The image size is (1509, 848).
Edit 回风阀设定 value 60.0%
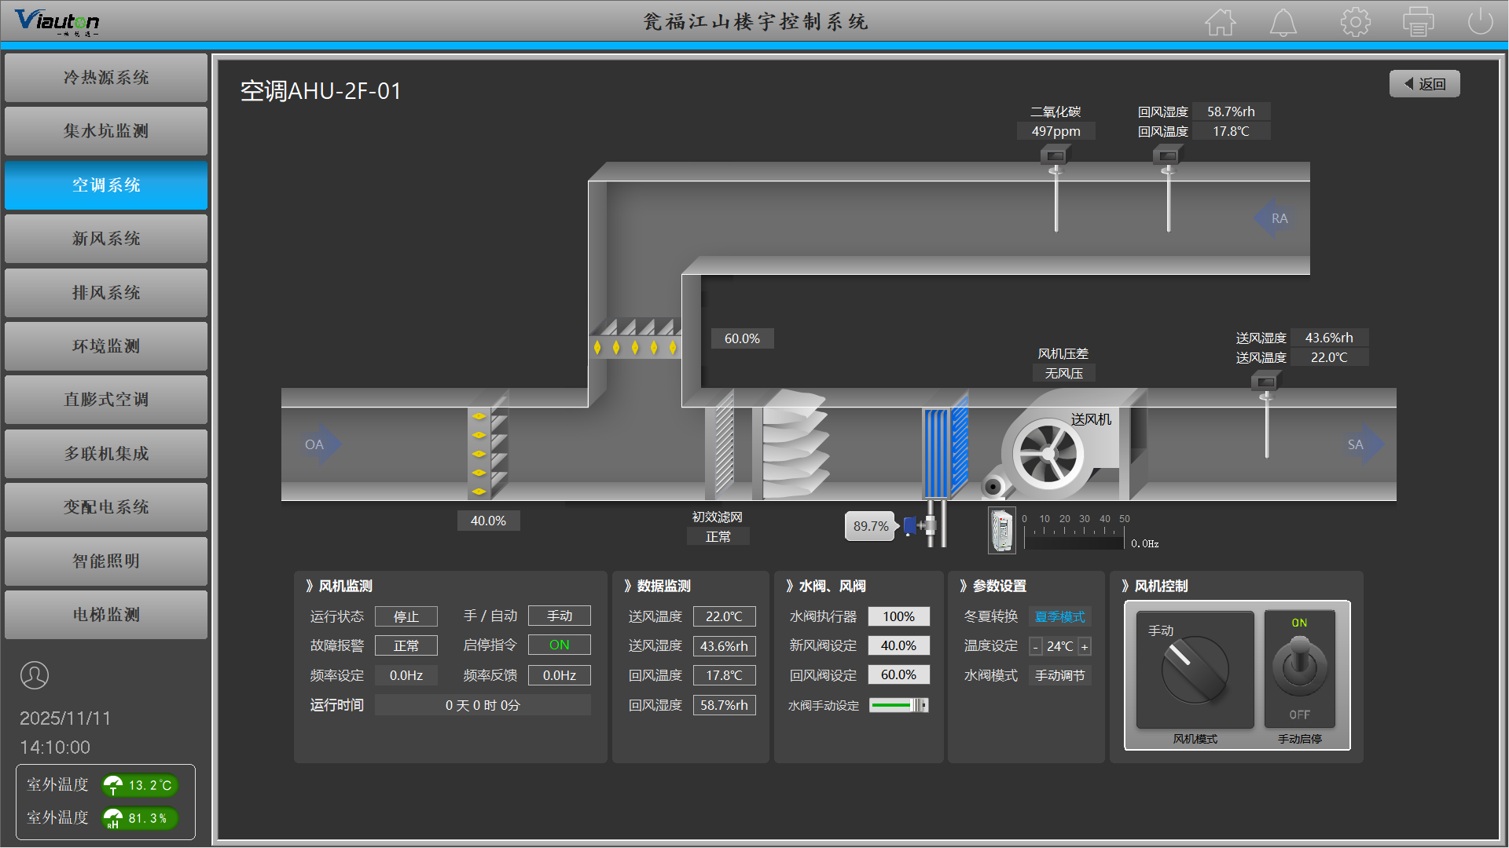click(898, 674)
